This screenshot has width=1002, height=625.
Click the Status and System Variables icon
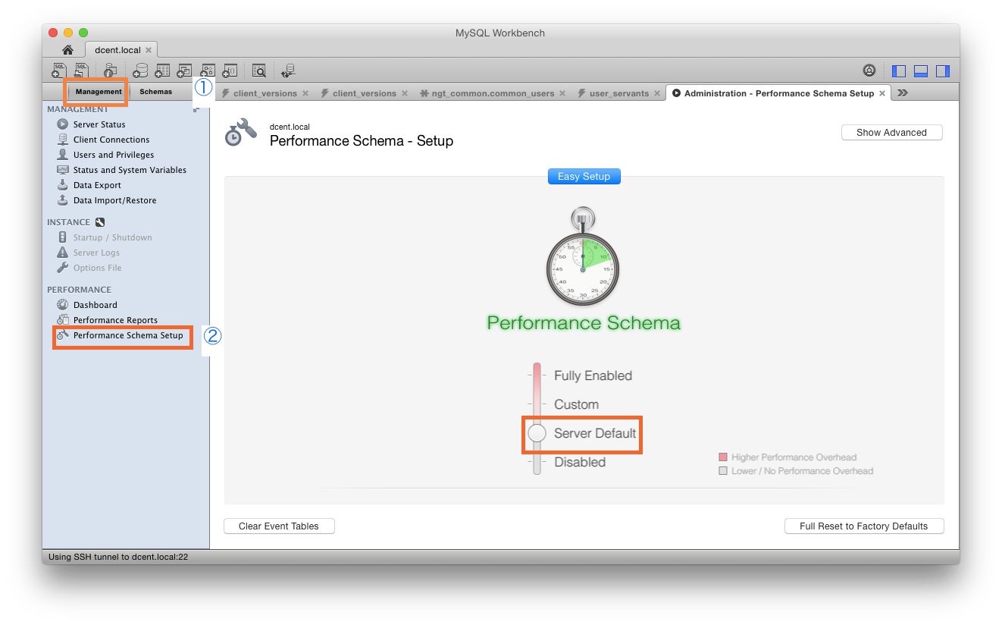(63, 170)
